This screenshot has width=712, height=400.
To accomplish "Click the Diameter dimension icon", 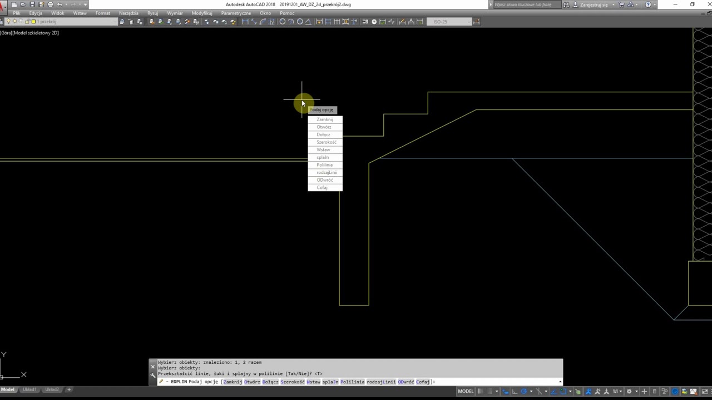I will pos(300,22).
